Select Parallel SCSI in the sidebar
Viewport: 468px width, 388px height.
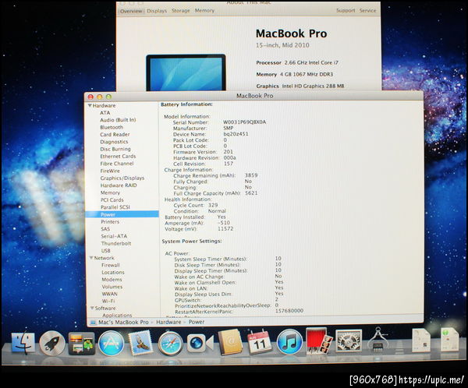coord(115,207)
